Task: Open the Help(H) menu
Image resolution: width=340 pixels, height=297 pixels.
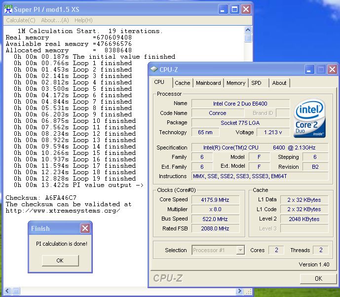Action: [x=83, y=20]
